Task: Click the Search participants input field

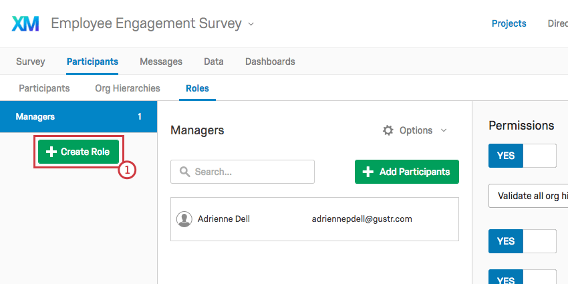Action: click(243, 172)
